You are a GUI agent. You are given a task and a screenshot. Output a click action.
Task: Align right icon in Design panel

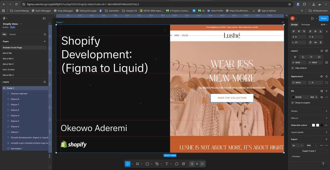pyautogui.click(x=304, y=31)
